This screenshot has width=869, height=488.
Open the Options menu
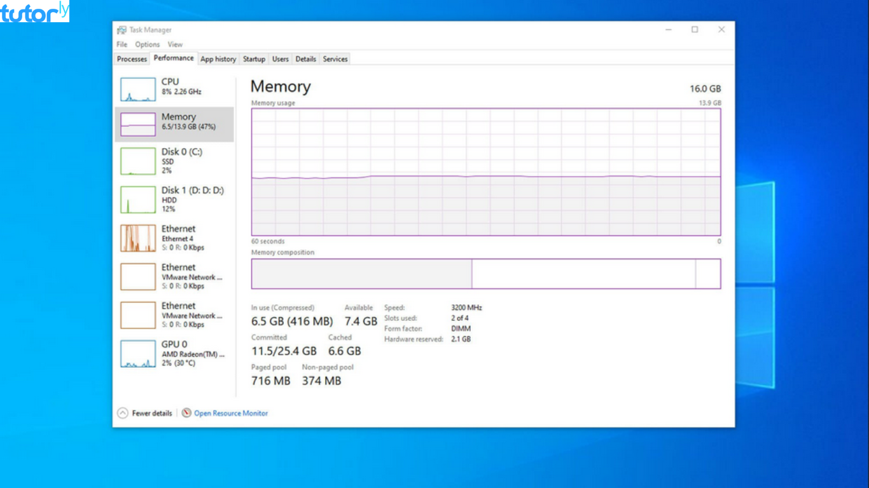(147, 44)
